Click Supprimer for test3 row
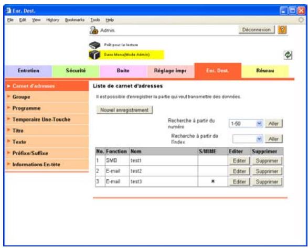Image resolution: width=308 pixels, height=248 pixels. click(x=267, y=181)
